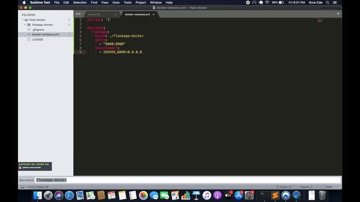
Task: Open the Mail stamp icon in dock
Action: point(80,195)
